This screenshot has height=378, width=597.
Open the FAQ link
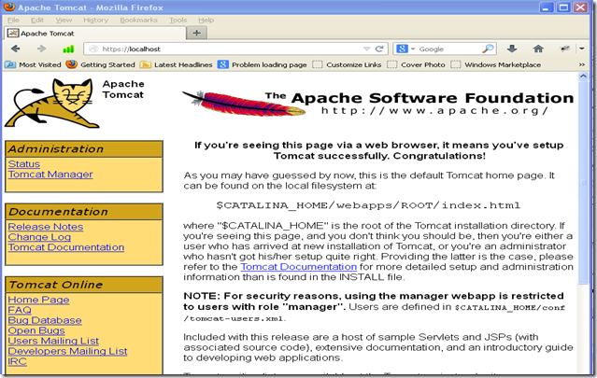tap(20, 310)
